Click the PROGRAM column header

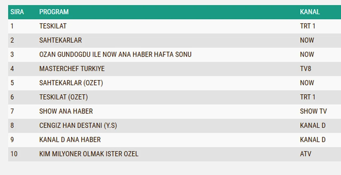pyautogui.click(x=54, y=12)
